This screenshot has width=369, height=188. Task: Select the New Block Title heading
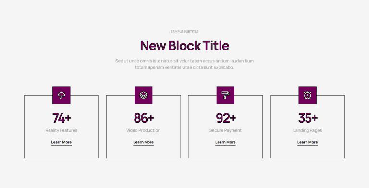[x=184, y=46]
